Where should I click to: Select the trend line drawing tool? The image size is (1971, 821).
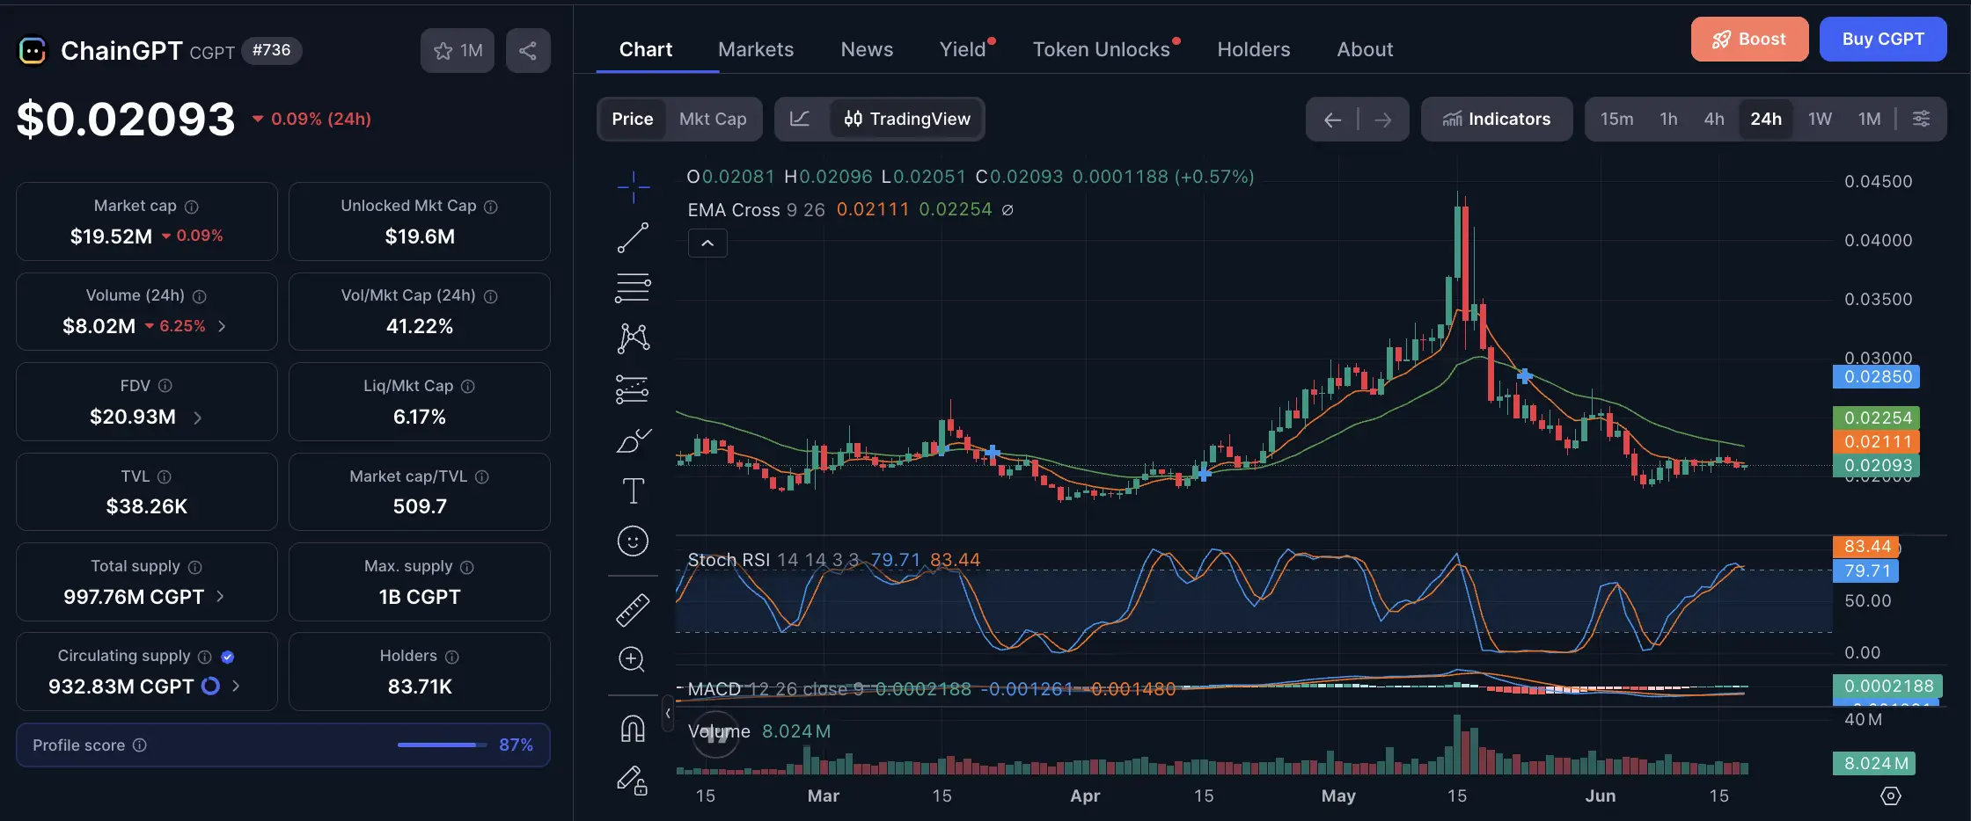pos(633,237)
